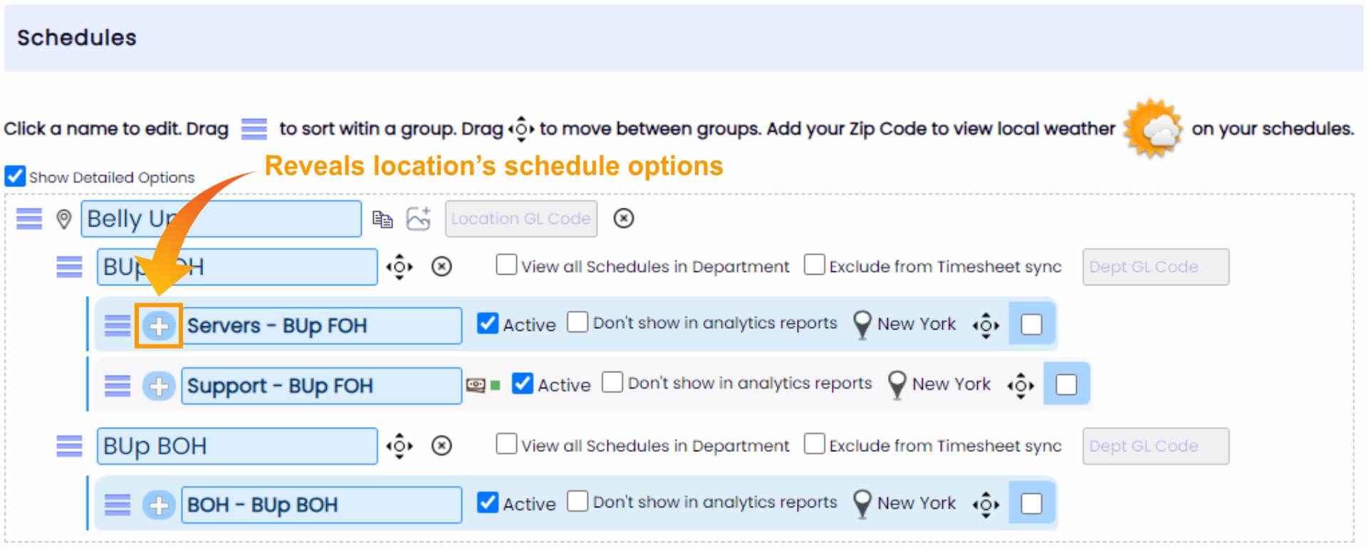This screenshot has width=1368, height=548.
Task: Click the BUp BOH department name field
Action: [x=237, y=446]
